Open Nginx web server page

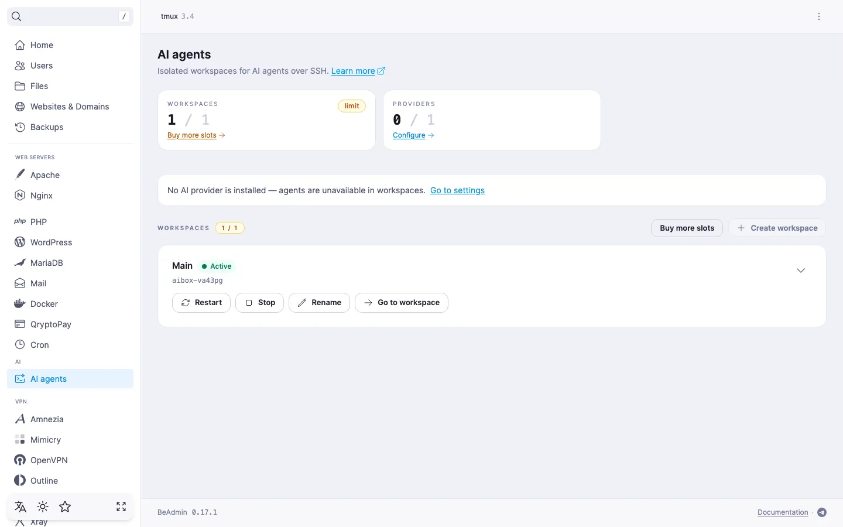coord(70,196)
